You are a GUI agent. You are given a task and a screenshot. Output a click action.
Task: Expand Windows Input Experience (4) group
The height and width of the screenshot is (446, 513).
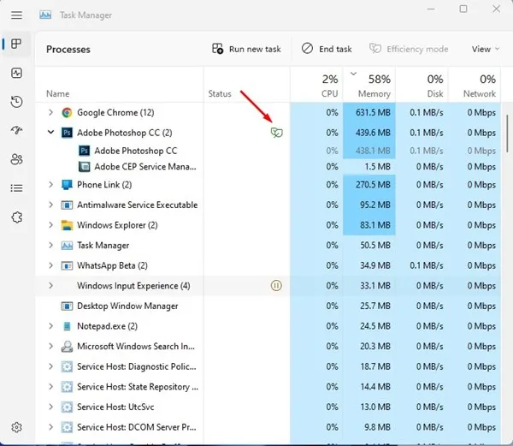pos(50,286)
